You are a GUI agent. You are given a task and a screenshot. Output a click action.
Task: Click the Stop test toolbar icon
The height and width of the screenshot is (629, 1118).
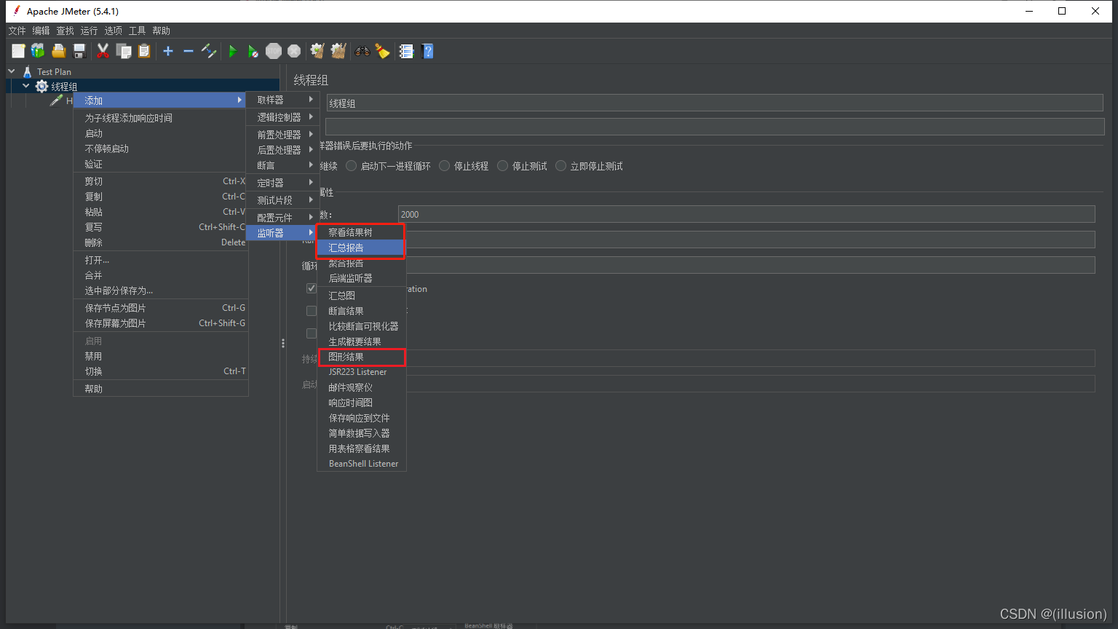pos(274,51)
